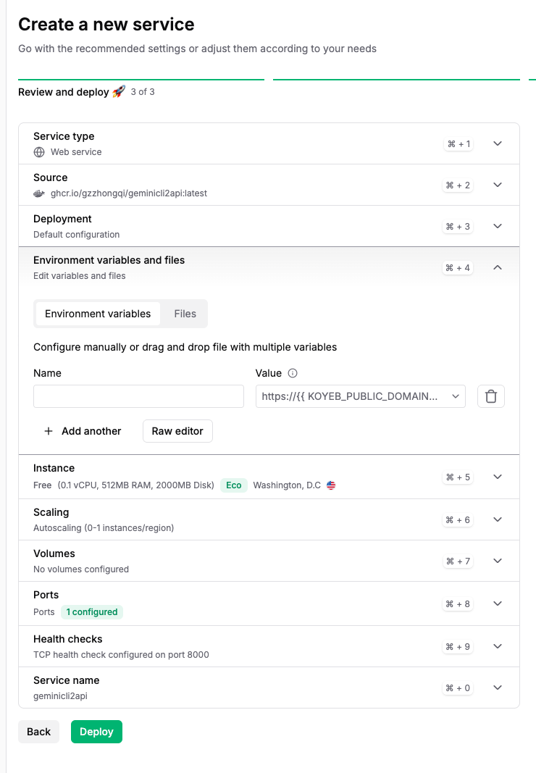The width and height of the screenshot is (536, 773).
Task: Go Back to the previous step
Action: click(x=38, y=732)
